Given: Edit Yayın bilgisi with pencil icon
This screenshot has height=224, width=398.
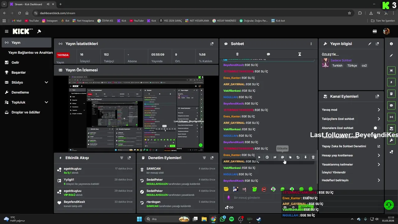Looking at the screenshot, I should pyautogui.click(x=370, y=44).
